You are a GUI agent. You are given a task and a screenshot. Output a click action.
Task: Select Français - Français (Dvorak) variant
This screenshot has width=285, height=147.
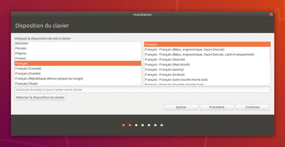tap(207, 59)
